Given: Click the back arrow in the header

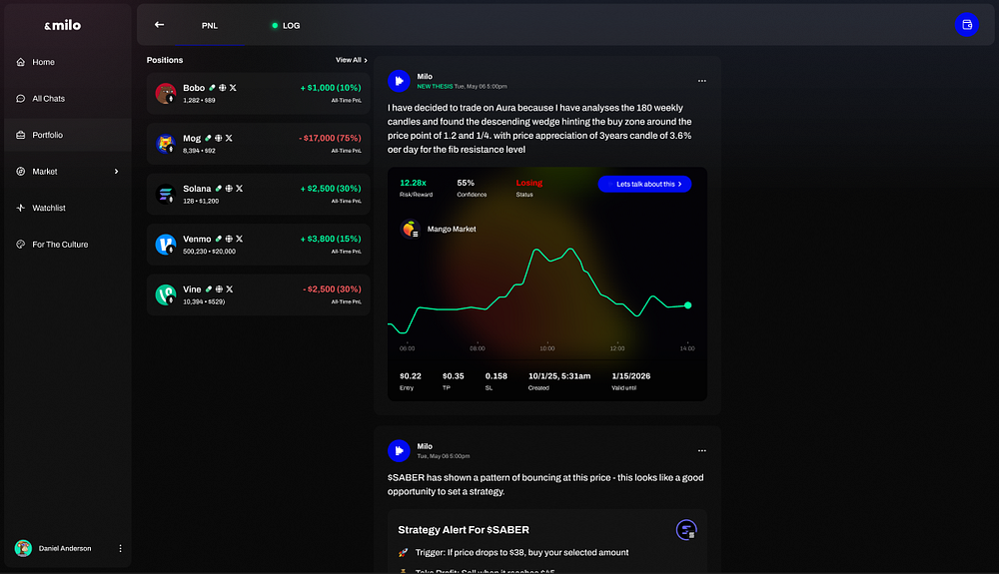Looking at the screenshot, I should [159, 25].
